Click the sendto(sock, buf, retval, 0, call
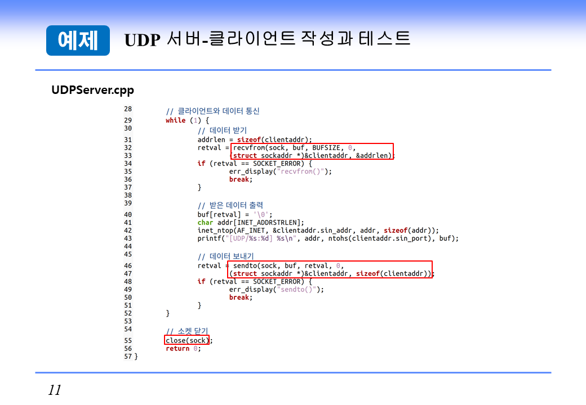This screenshot has width=586, height=405. [x=288, y=266]
